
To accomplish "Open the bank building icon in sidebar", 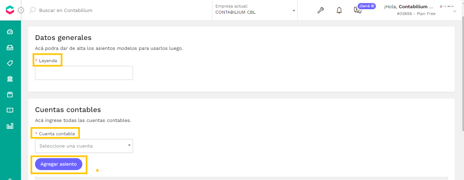I will pyautogui.click(x=10, y=79).
